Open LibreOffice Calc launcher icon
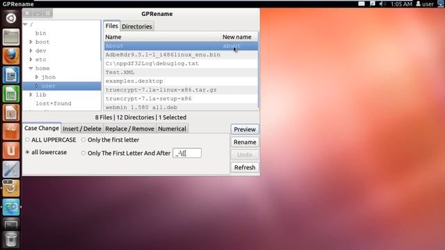Screen dimensions: 445x250 pyautogui.click(x=11, y=94)
